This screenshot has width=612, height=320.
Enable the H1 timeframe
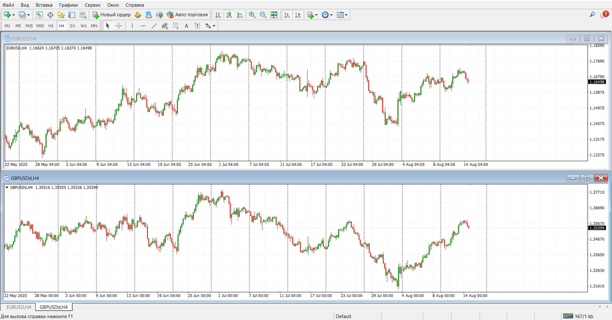click(51, 26)
